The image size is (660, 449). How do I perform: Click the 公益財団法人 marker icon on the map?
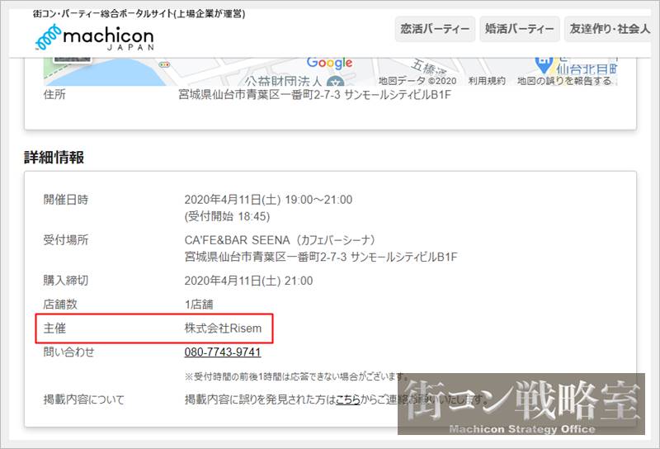point(336,82)
